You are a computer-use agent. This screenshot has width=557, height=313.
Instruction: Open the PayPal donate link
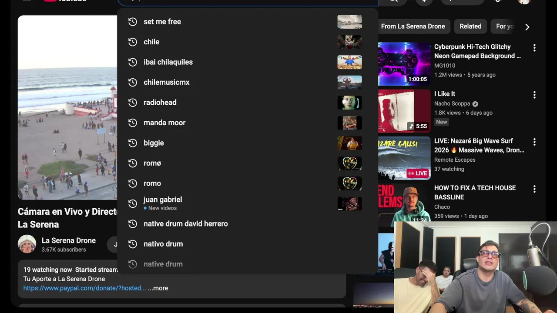[84, 288]
